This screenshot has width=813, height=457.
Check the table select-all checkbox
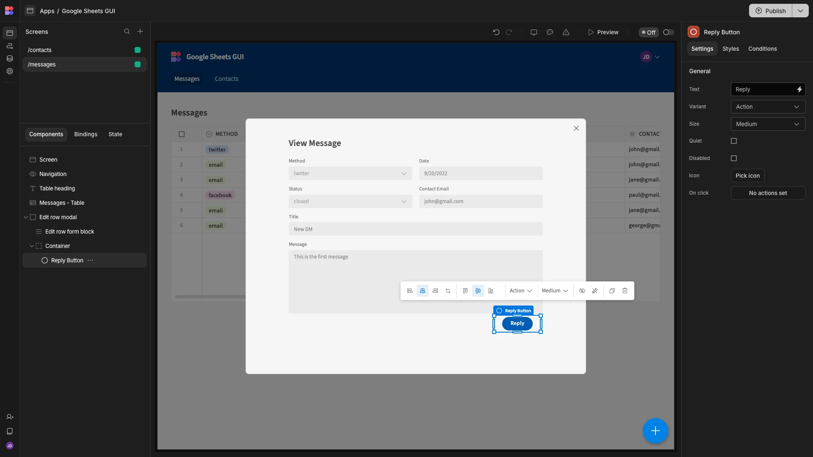(x=182, y=134)
